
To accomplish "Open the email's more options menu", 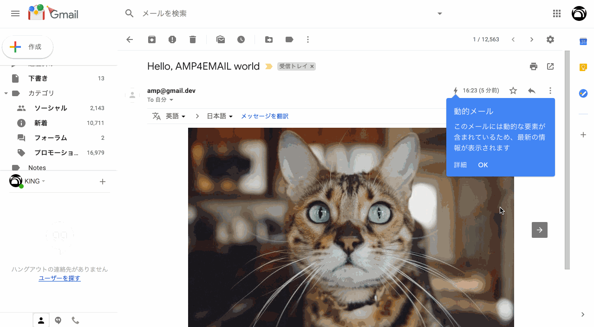I will pos(550,90).
